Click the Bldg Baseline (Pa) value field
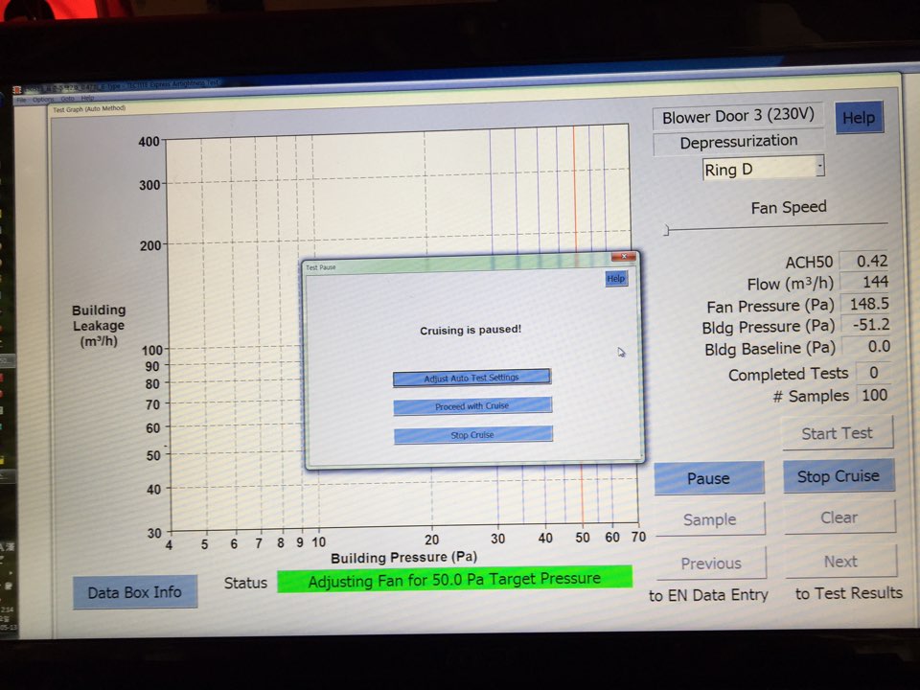This screenshot has width=920, height=690. pyautogui.click(x=865, y=348)
